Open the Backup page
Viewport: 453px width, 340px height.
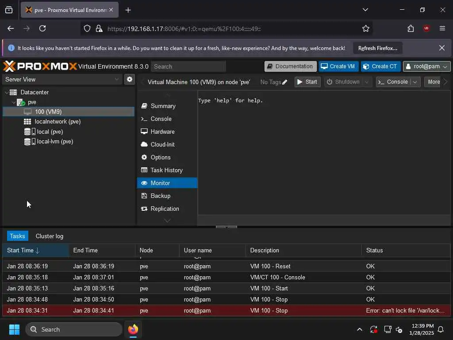167,196
